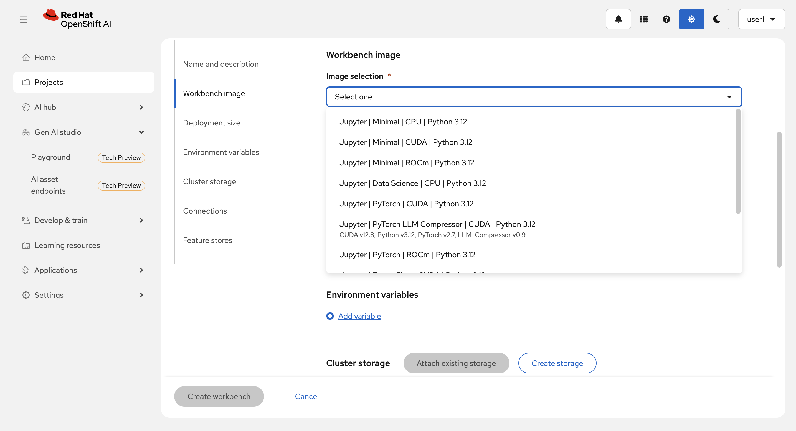796x431 pixels.
Task: Jump to Deployment size section
Action: pos(211,123)
